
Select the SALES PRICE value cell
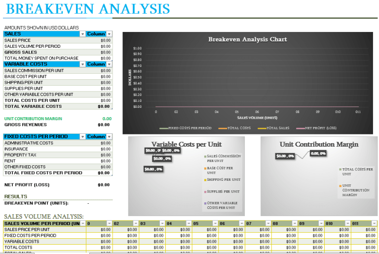99,40
